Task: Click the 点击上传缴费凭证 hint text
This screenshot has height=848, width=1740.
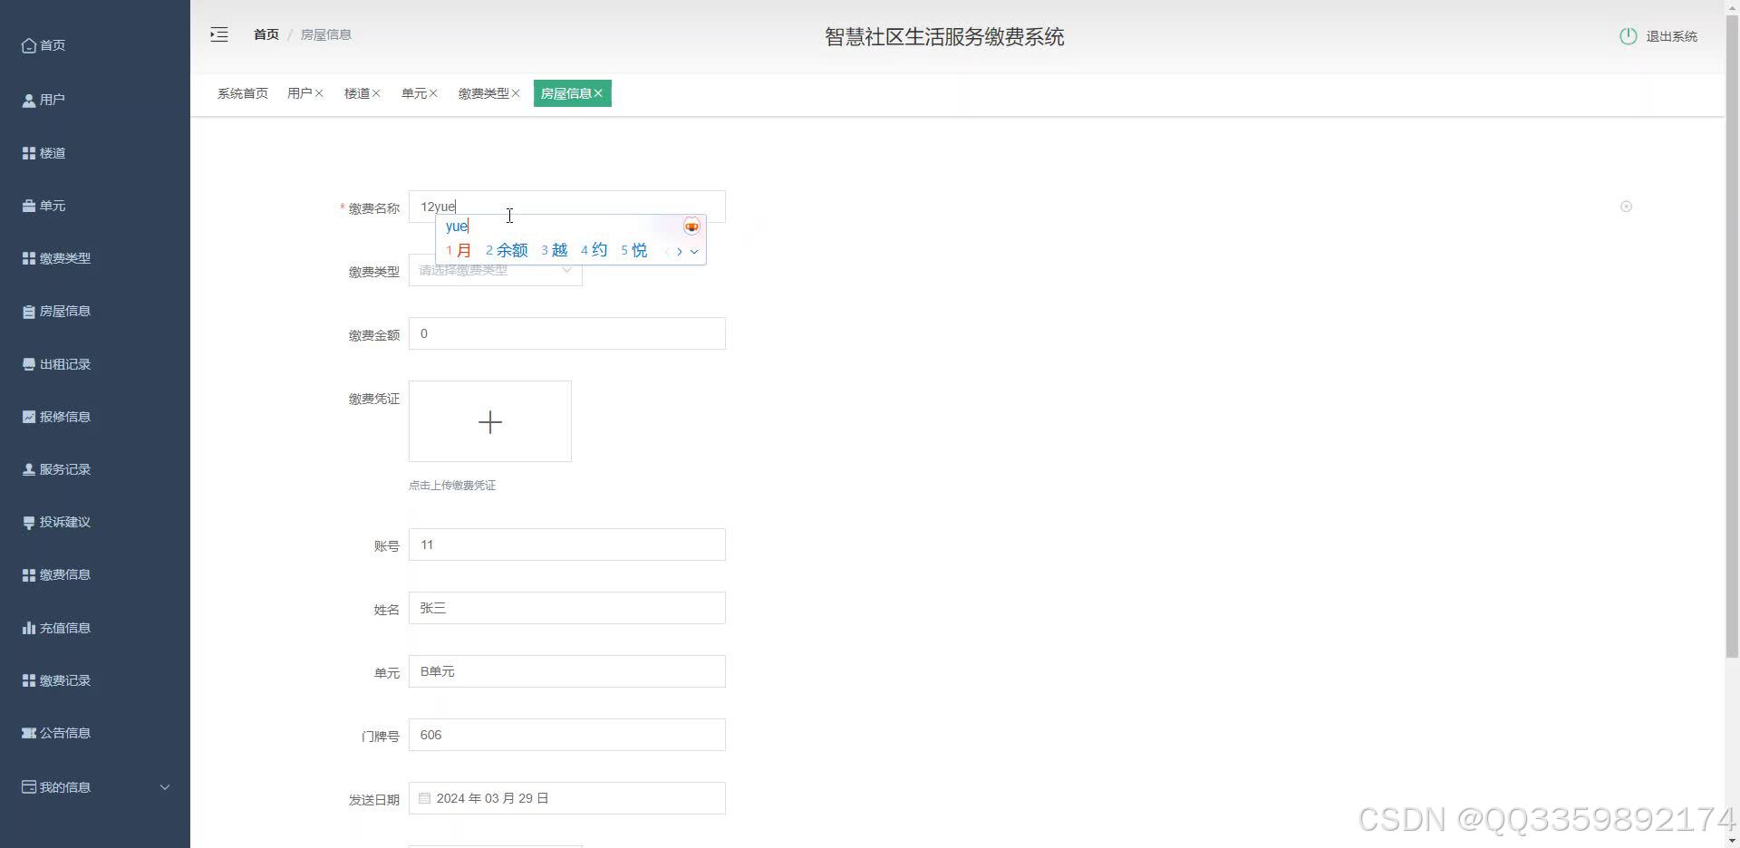Action: [452, 486]
